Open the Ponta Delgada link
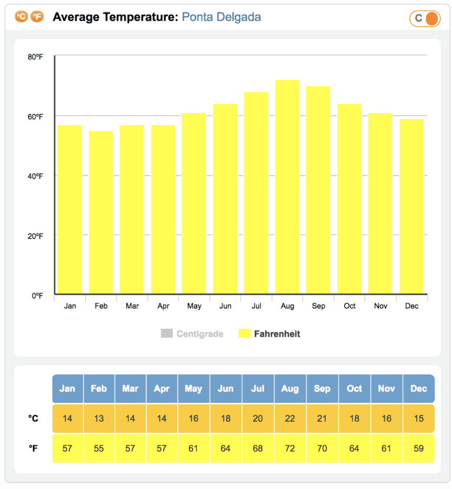This screenshot has width=452, height=489. click(221, 17)
